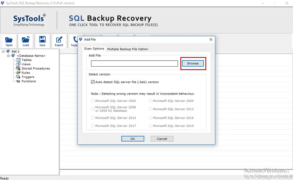Image resolution: width=293 pixels, height=180 pixels.
Task: Switch to Multiple Backup File Option tab
Action: 128,49
